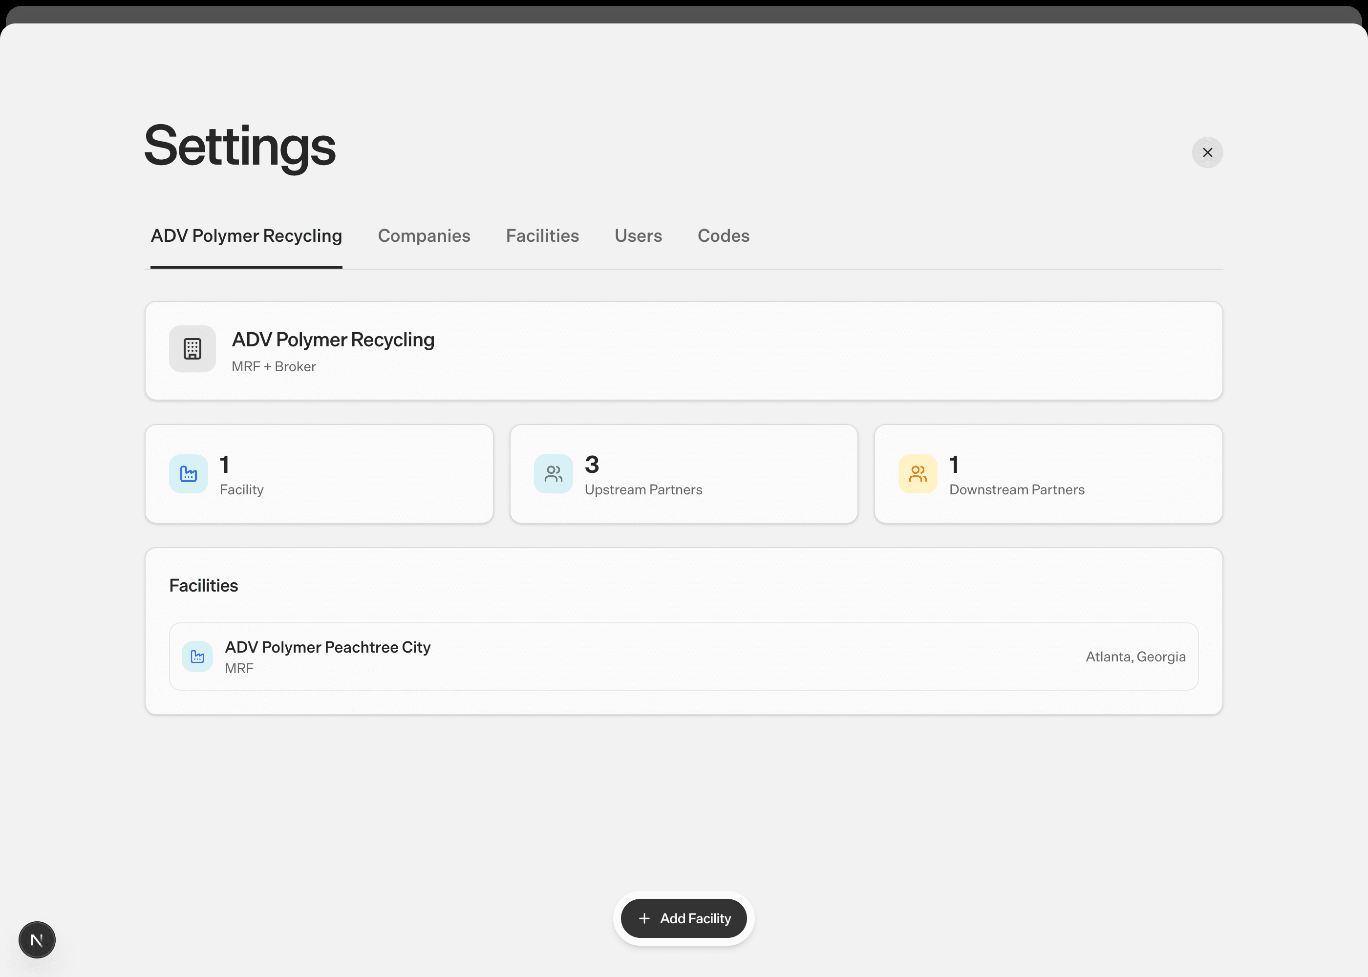Close the Settings panel with X
The image size is (1368, 977).
click(1207, 152)
